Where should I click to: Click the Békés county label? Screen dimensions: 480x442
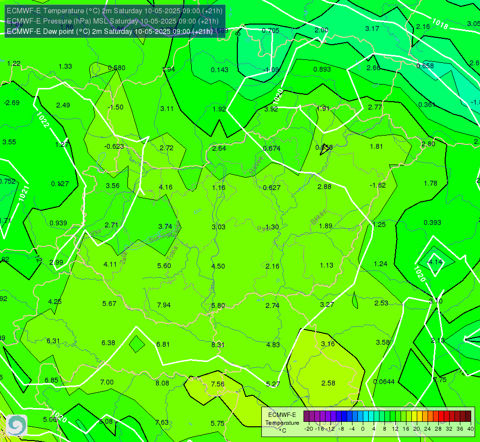pos(319,217)
